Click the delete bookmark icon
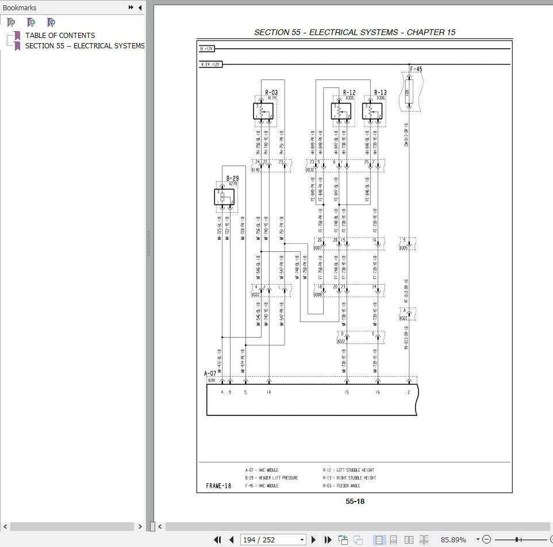Viewport: 553px width, 547px height. (10, 22)
